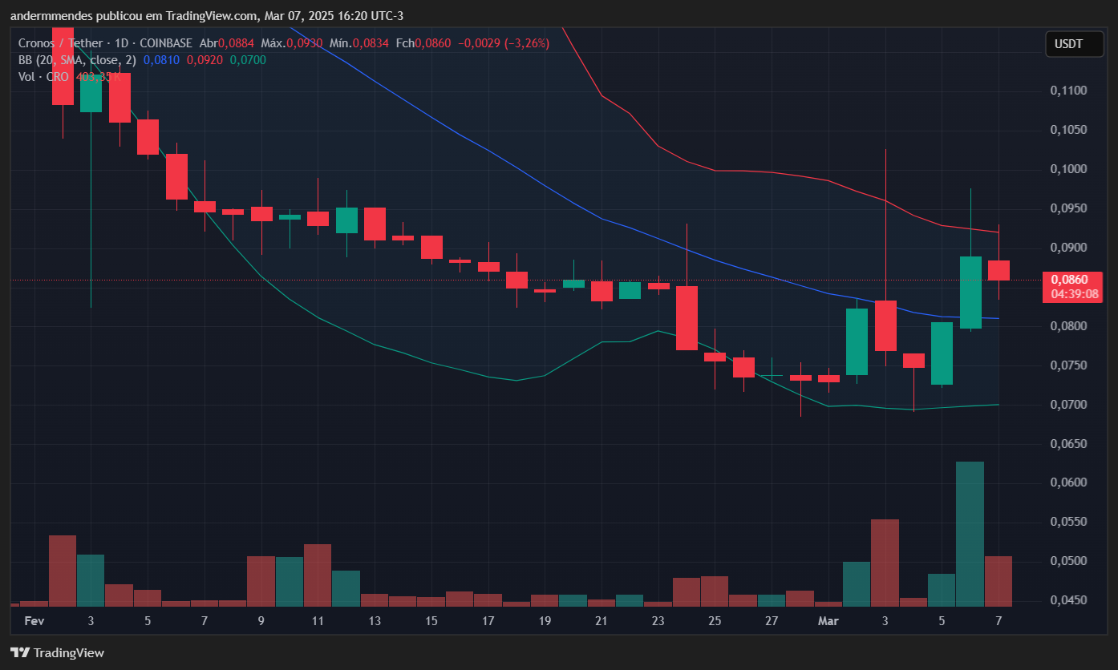Click the 04:39:08 candle countdown timer

pyautogui.click(x=1075, y=294)
